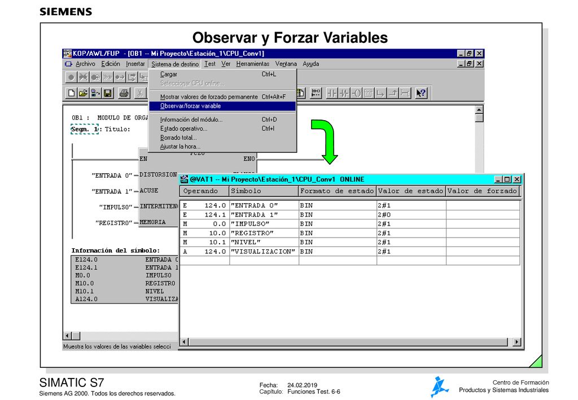
Task: Open the Archivo menu
Action: (85, 64)
